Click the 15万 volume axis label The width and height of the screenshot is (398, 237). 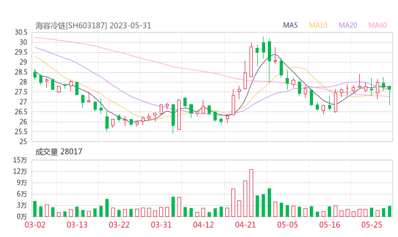[x=20, y=160]
